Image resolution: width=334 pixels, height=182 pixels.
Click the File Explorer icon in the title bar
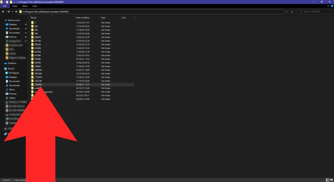pos(2,2)
